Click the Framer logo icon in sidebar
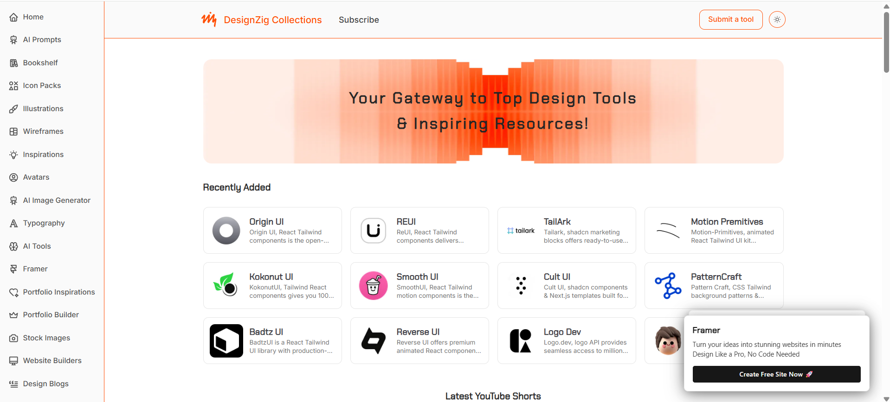Viewport: 890px width, 402px height. [13, 269]
